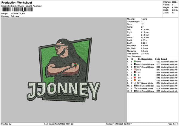Click the 'Last Saved: 17/10/2025 22.21.22' footer text
The image size is (179, 126).
59,124
